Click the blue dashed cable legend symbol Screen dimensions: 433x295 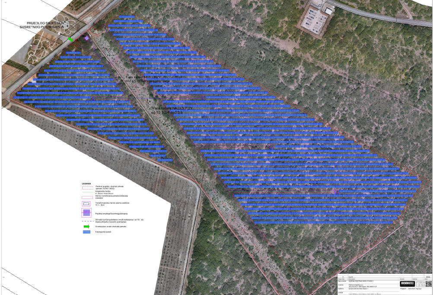click(x=87, y=221)
